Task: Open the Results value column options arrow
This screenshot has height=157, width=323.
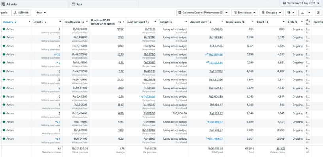Action: 87,22
